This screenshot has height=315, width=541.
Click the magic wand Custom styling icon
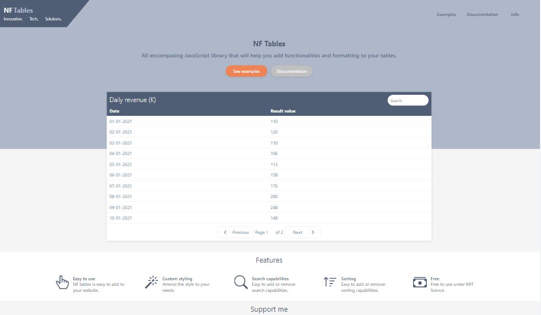[151, 282]
